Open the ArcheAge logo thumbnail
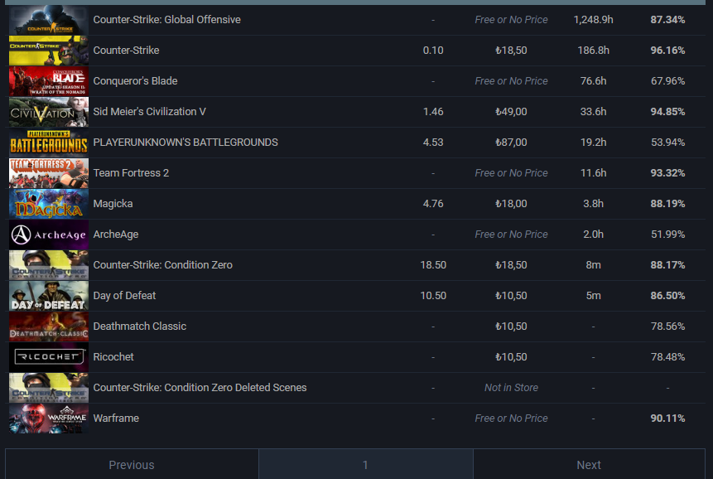Image resolution: width=713 pixels, height=479 pixels. click(49, 235)
